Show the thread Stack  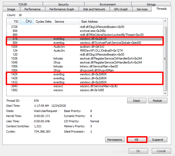(136, 101)
